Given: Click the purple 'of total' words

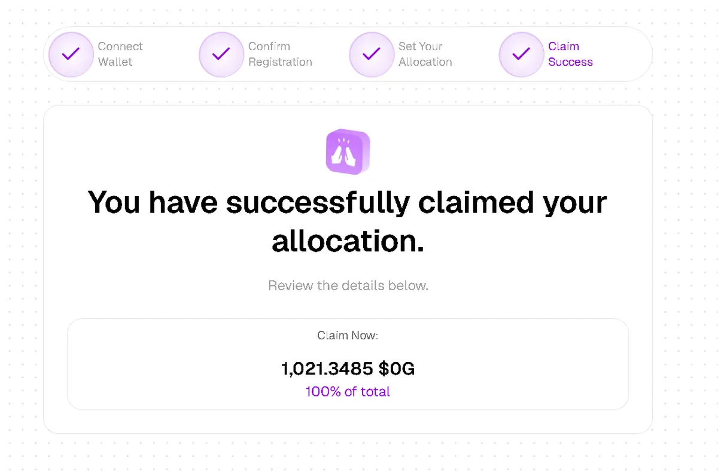Looking at the screenshot, I should coord(367,392).
